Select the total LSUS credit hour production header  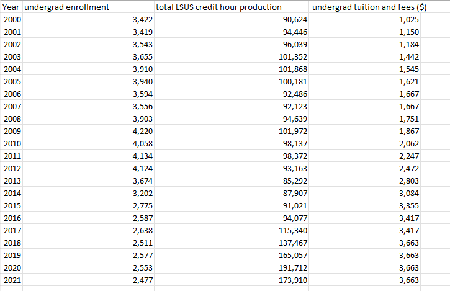point(232,7)
